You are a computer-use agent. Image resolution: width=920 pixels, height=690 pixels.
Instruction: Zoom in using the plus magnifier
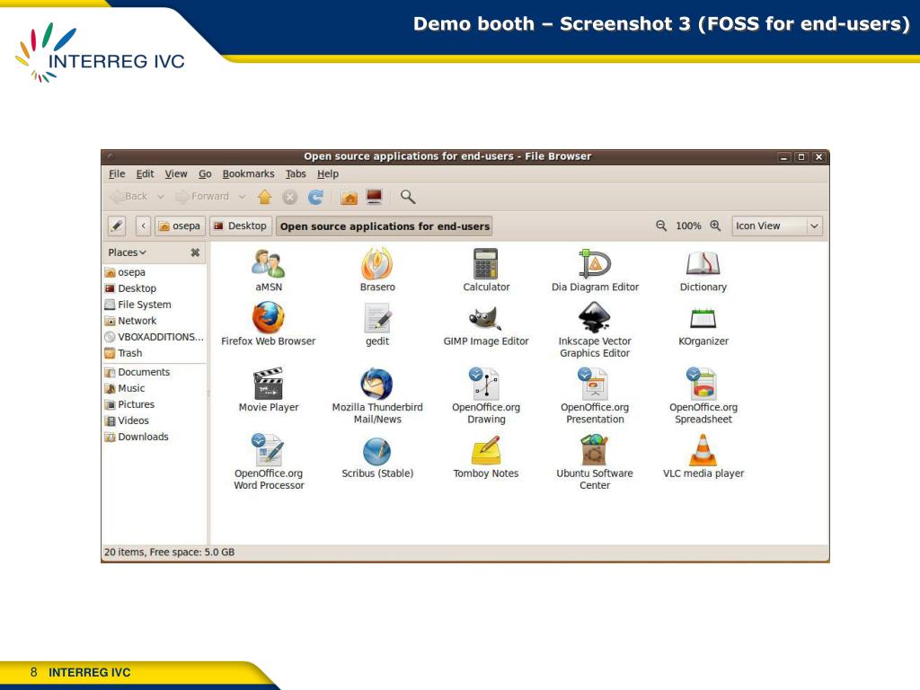715,226
